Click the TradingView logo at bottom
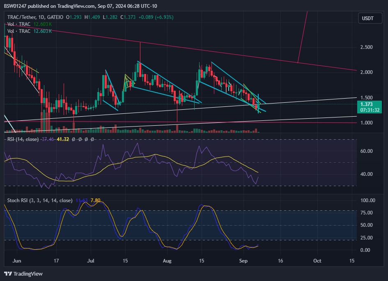Image resolution: width=388 pixels, height=281 pixels. point(23,274)
